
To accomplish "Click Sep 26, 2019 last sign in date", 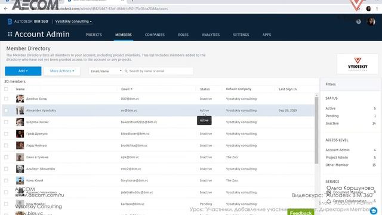I will coord(288,110).
